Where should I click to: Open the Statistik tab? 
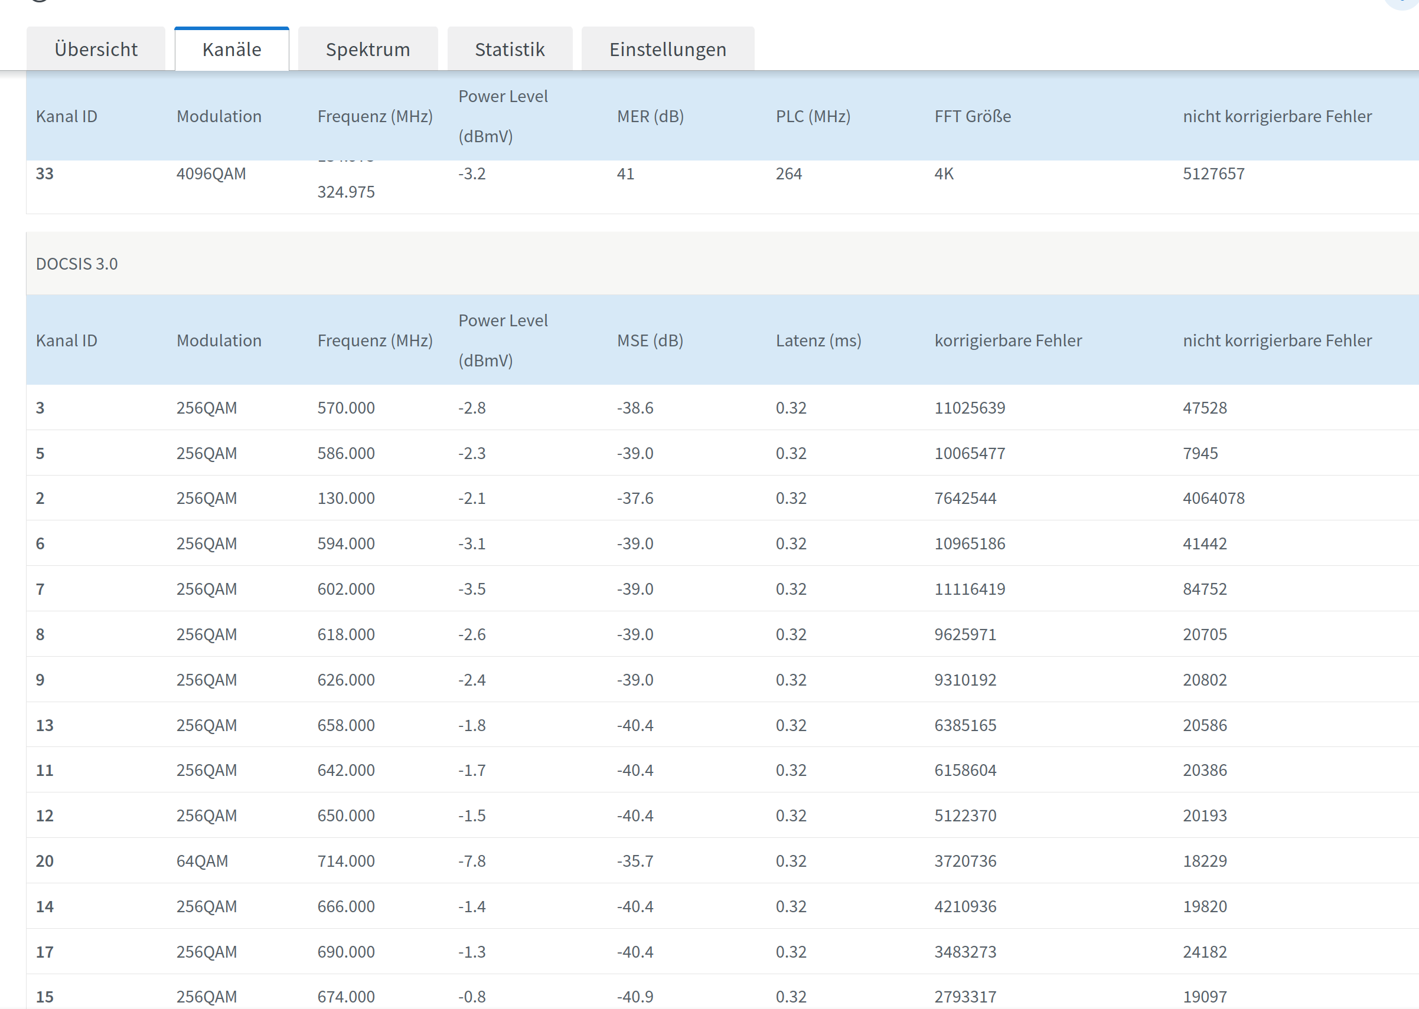tap(509, 49)
